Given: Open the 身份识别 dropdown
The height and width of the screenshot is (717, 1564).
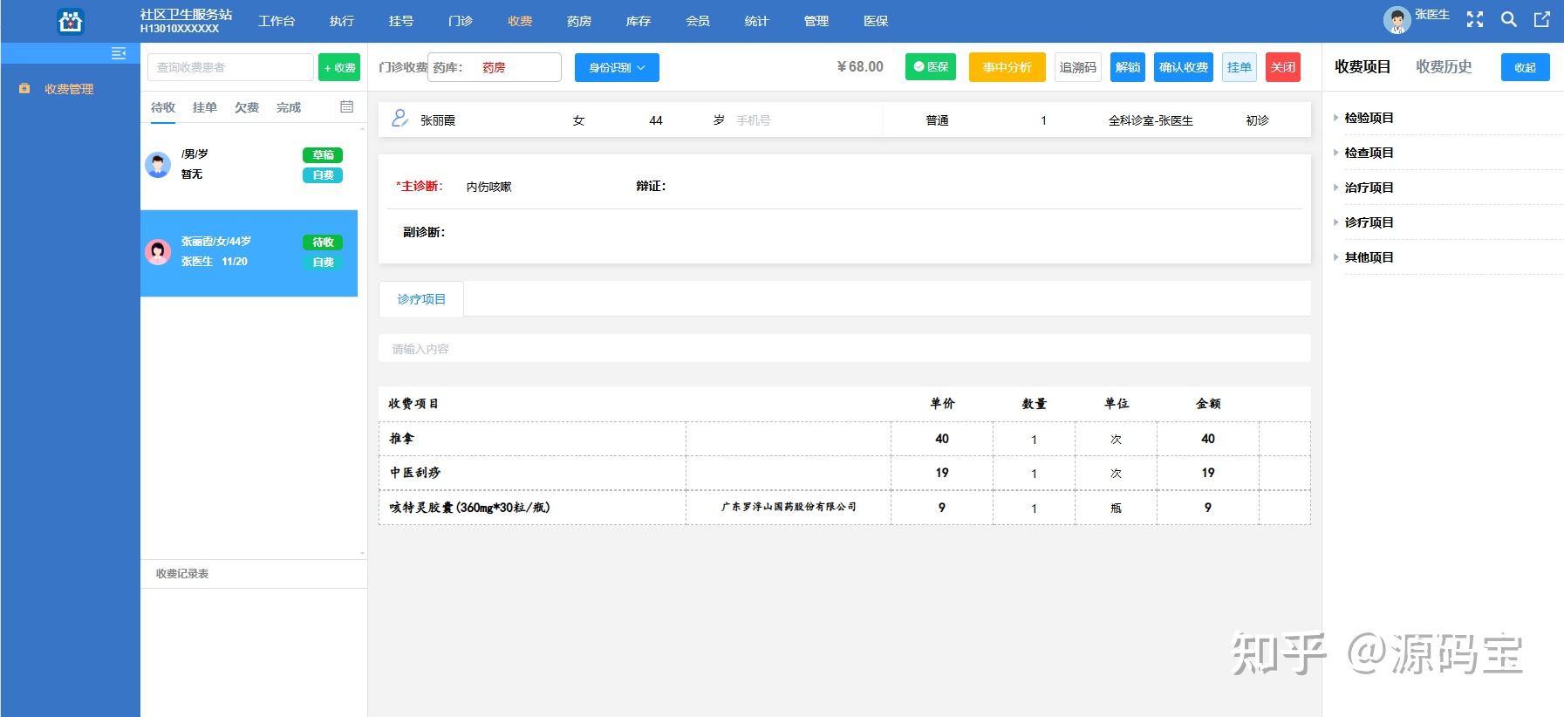Looking at the screenshot, I should point(617,67).
